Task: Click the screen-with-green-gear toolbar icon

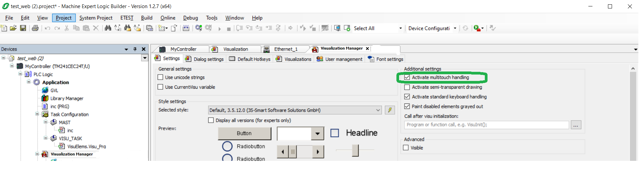Action: (347, 28)
